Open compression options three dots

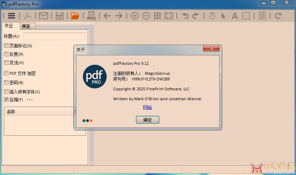30,100
